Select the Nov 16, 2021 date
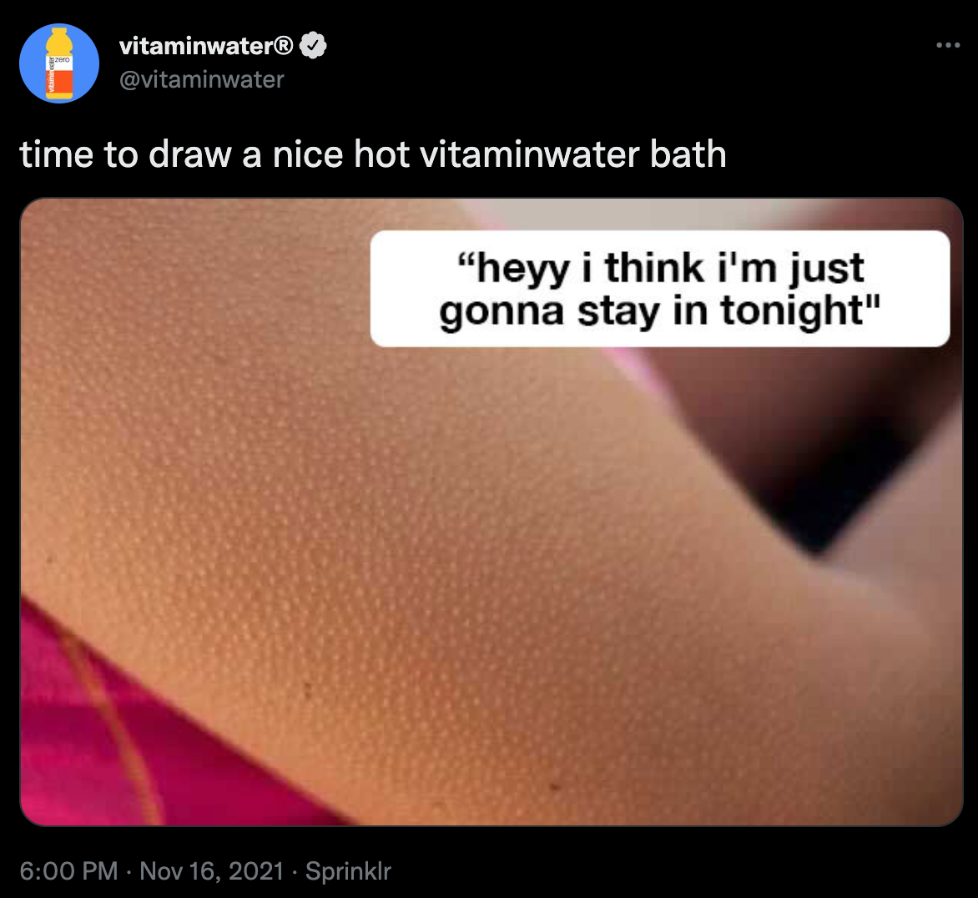The height and width of the screenshot is (898, 978). tap(211, 871)
